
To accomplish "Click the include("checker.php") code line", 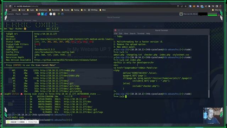I will point(146,86).
